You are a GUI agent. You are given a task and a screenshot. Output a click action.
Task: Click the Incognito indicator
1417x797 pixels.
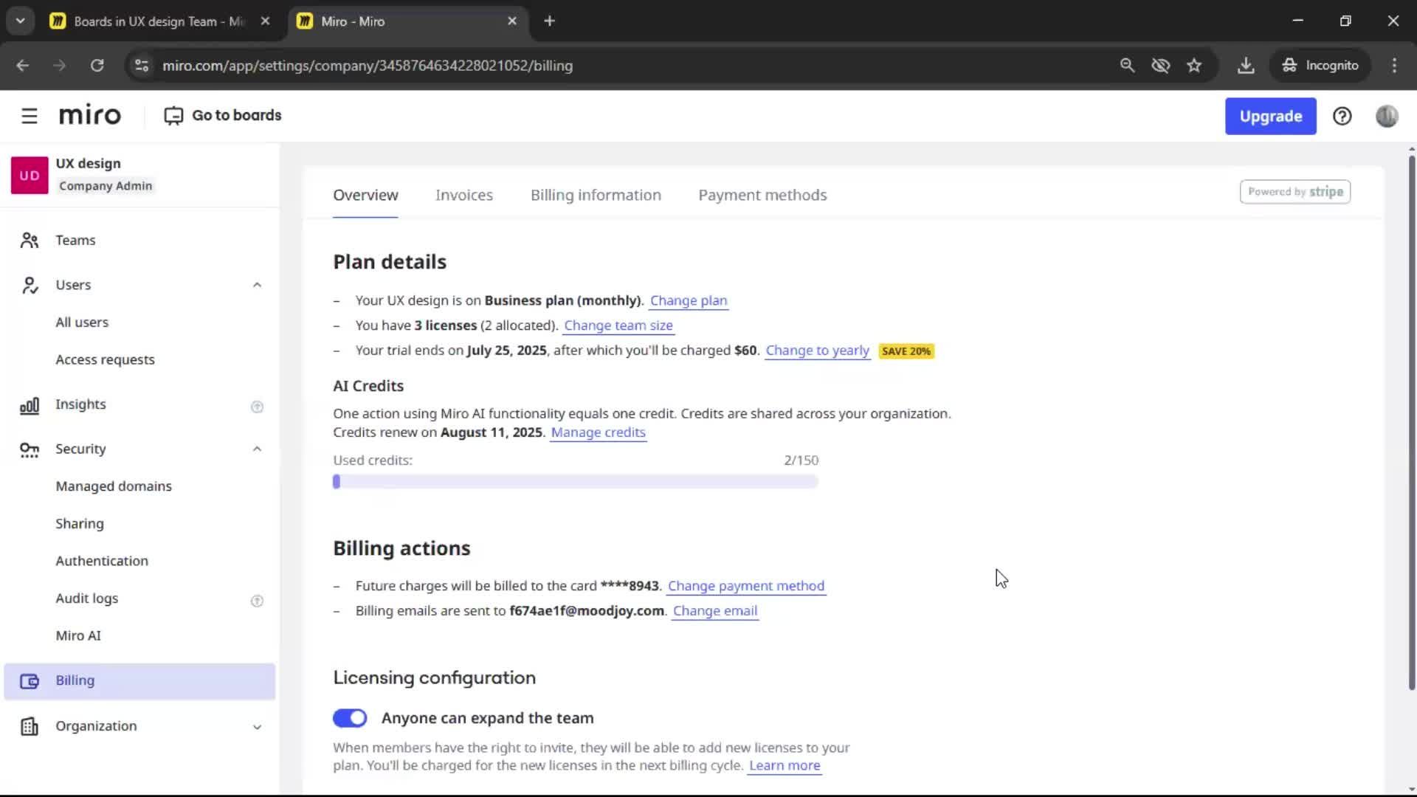coord(1320,66)
